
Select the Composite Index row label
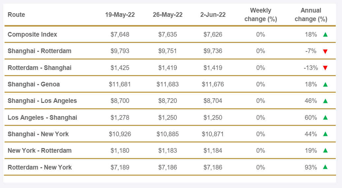32,34
